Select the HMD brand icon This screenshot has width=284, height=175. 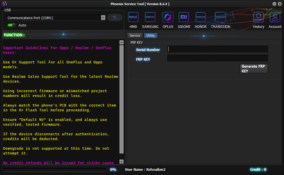[x=133, y=17]
